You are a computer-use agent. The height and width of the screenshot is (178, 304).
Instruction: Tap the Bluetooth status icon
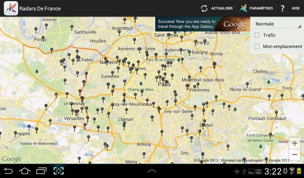tap(285, 171)
